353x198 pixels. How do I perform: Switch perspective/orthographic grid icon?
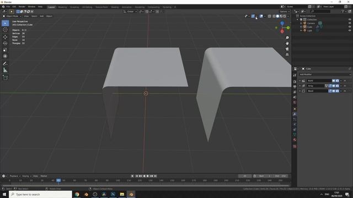point(287,54)
